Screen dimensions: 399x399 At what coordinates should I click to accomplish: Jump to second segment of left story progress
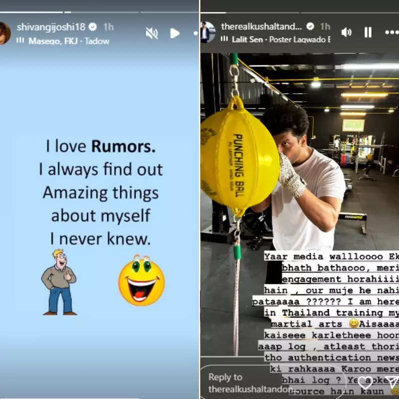click(x=102, y=12)
